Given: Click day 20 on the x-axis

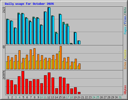Looking at the screenshot, I should tap(79, 97).
